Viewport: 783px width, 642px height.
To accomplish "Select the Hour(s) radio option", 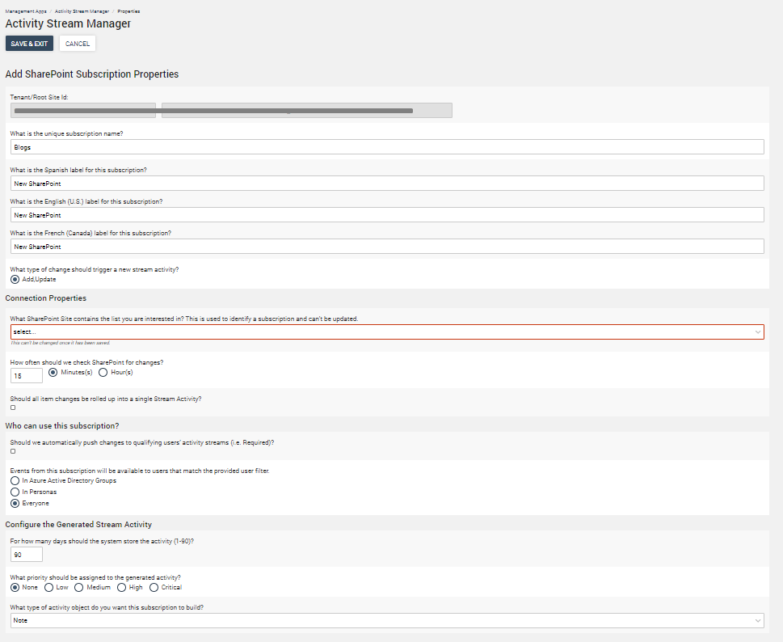I will (x=103, y=373).
